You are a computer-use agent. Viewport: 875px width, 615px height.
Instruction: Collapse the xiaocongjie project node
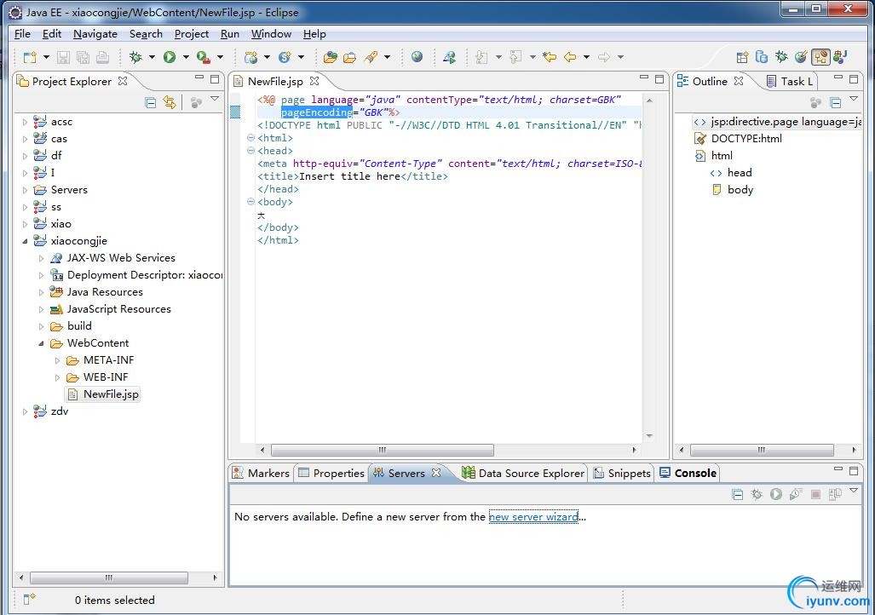tap(25, 241)
